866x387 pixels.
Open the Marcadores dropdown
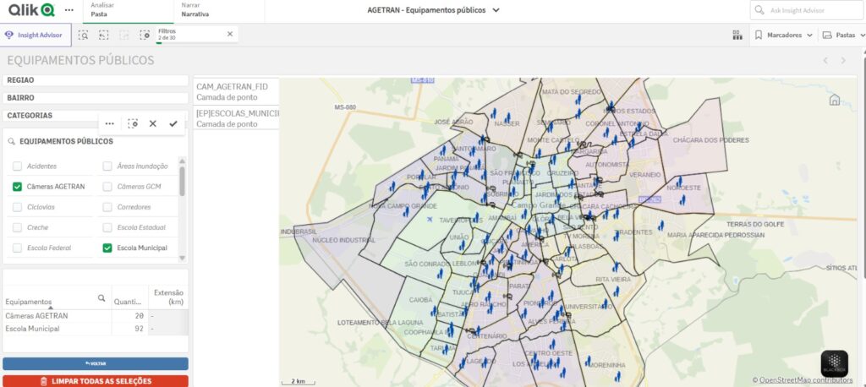coord(783,35)
